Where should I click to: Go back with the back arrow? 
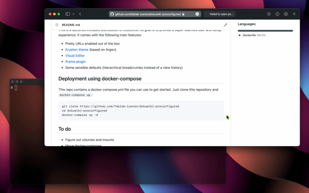(80, 14)
